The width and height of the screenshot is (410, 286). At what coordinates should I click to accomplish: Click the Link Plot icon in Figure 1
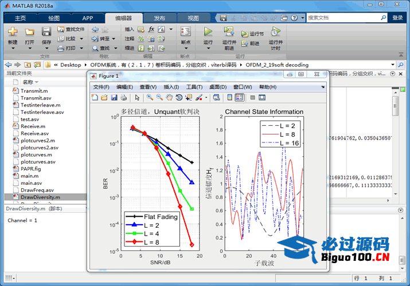217,97
